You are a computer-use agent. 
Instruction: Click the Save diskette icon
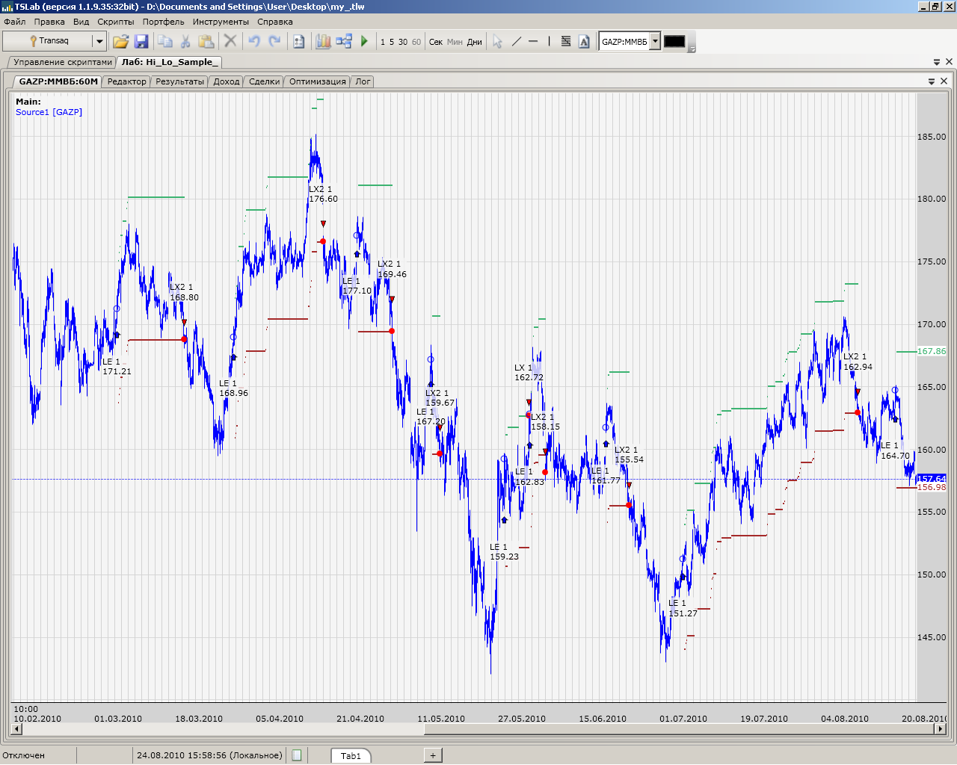tap(141, 41)
